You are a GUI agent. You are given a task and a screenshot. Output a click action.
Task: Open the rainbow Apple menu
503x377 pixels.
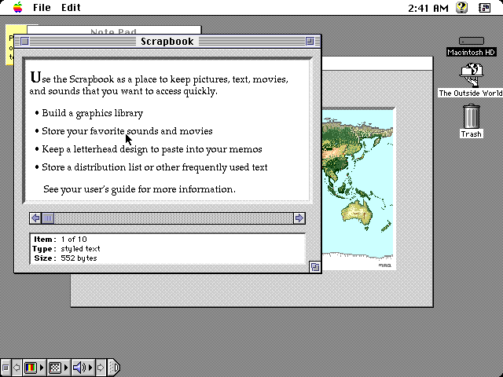pos(17,7)
